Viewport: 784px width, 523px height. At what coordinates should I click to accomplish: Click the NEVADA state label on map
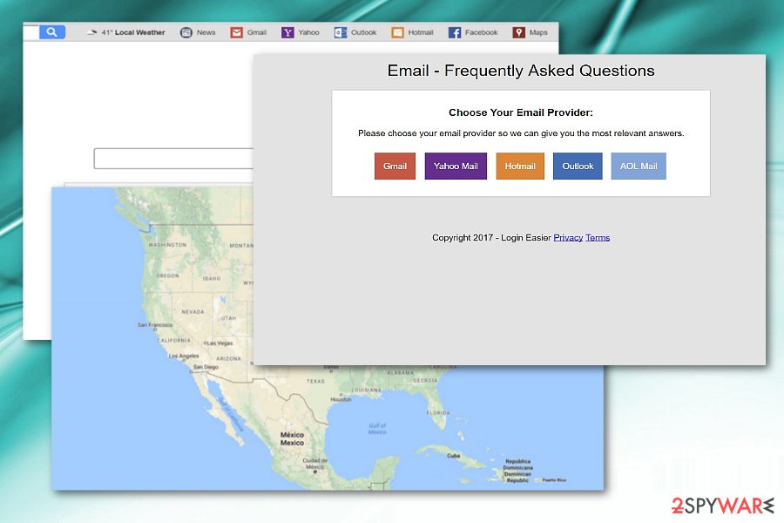click(193, 312)
